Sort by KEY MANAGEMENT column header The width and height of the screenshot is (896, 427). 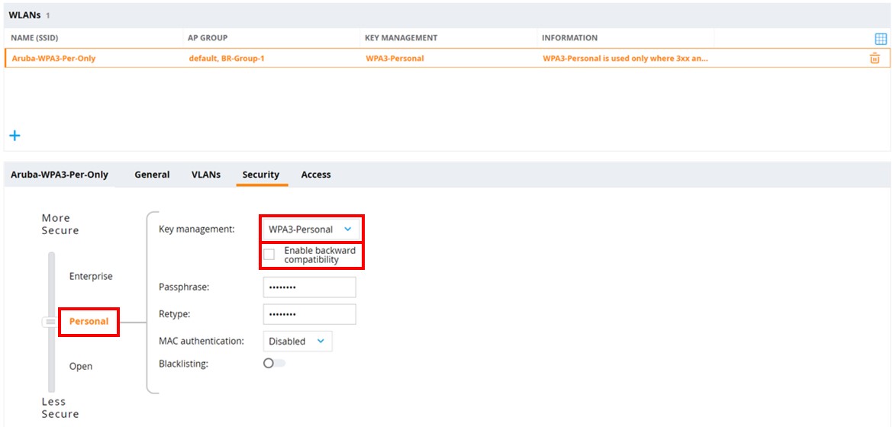(x=401, y=37)
